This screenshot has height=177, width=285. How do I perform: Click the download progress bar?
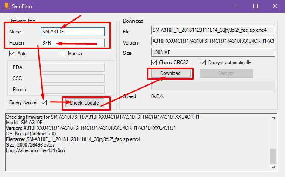[x=213, y=85]
